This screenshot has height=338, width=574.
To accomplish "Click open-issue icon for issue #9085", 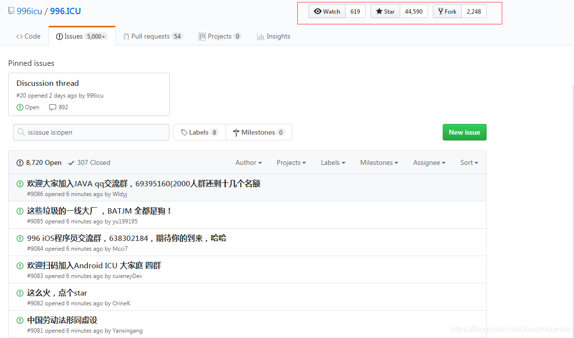I will (x=20, y=211).
